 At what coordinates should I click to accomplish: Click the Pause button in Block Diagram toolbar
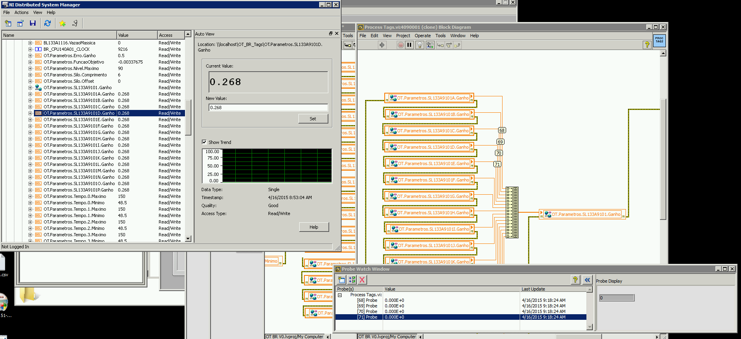click(409, 45)
